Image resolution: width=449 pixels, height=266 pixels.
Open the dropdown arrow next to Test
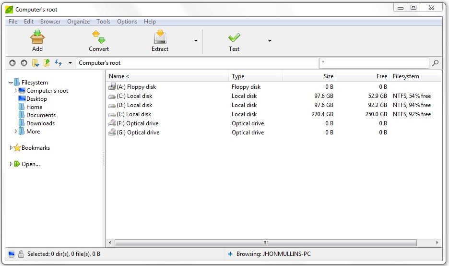pyautogui.click(x=270, y=41)
